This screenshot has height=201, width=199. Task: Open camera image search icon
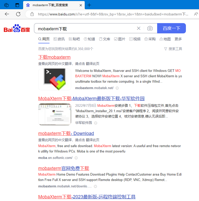pyautogui.click(x=150, y=28)
